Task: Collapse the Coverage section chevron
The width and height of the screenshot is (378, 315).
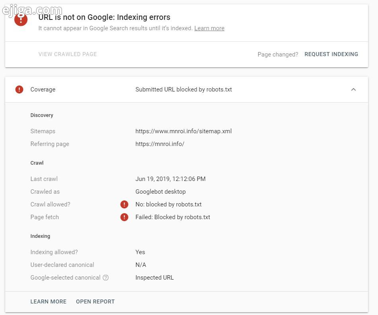Action: click(x=353, y=89)
